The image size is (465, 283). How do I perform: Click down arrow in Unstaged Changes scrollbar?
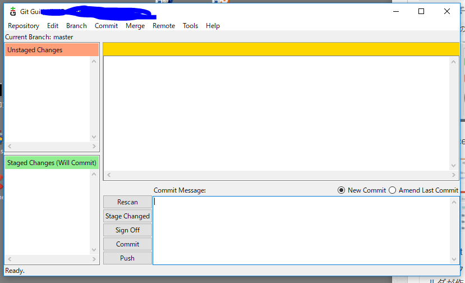point(94,137)
